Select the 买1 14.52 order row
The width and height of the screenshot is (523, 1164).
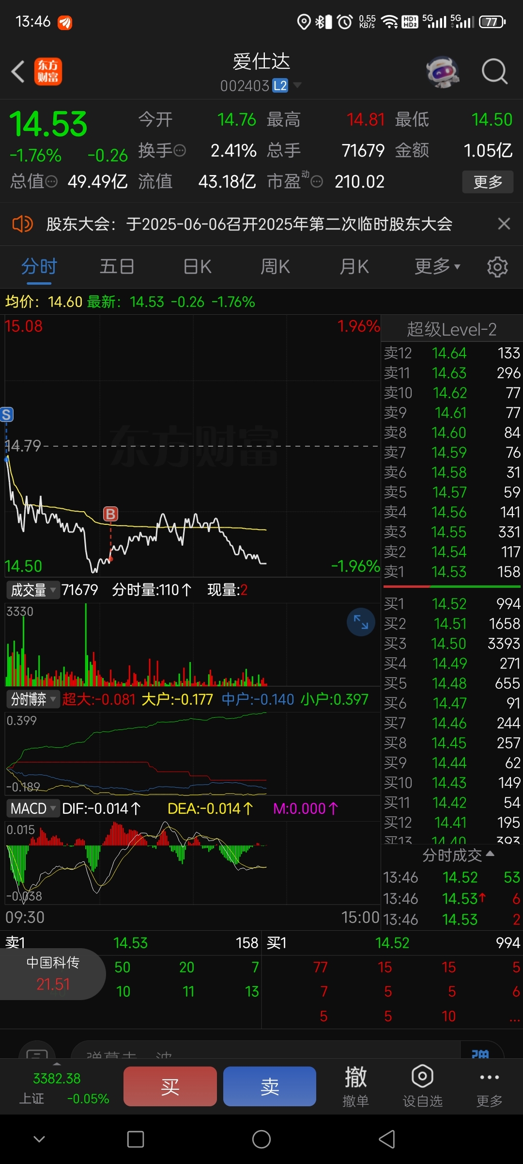point(452,604)
